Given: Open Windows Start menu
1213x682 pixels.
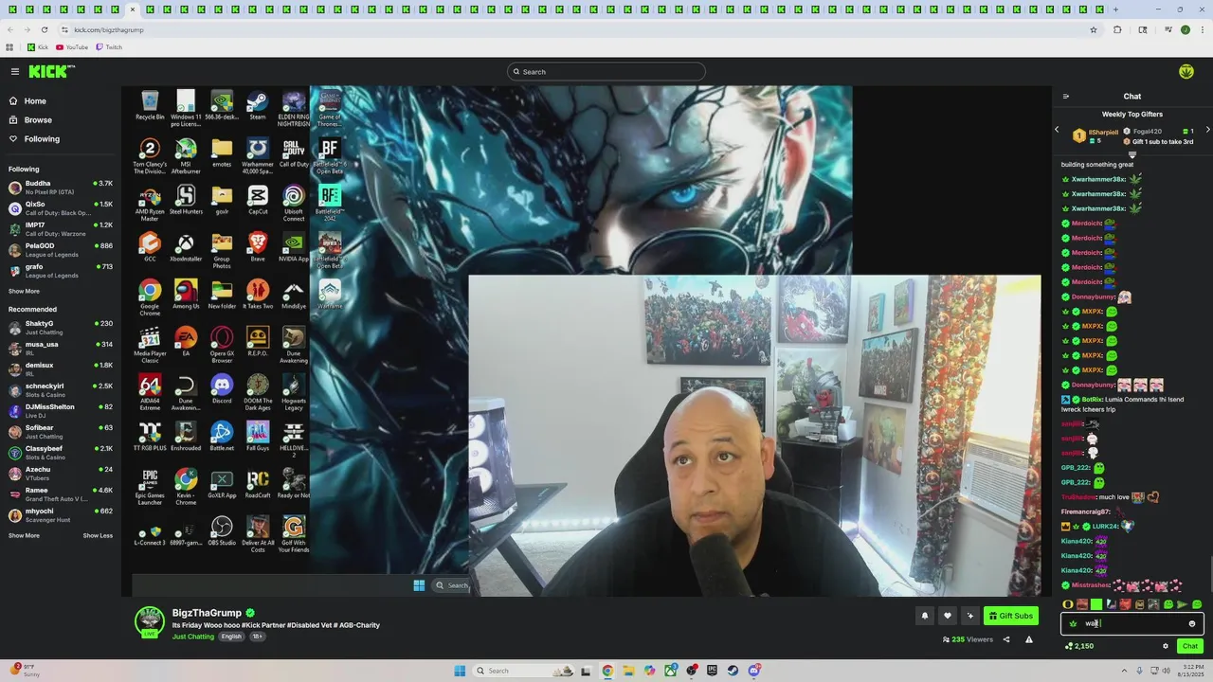Looking at the screenshot, I should click(460, 671).
